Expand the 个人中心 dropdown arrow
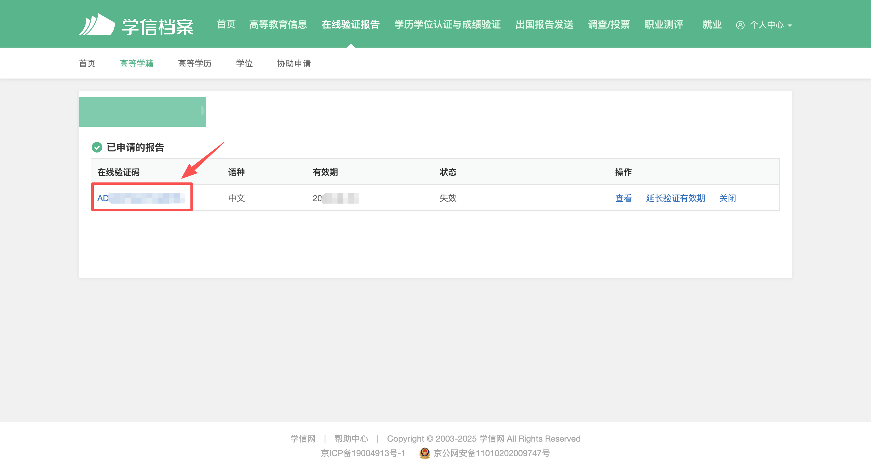Image resolution: width=871 pixels, height=470 pixels. point(790,26)
